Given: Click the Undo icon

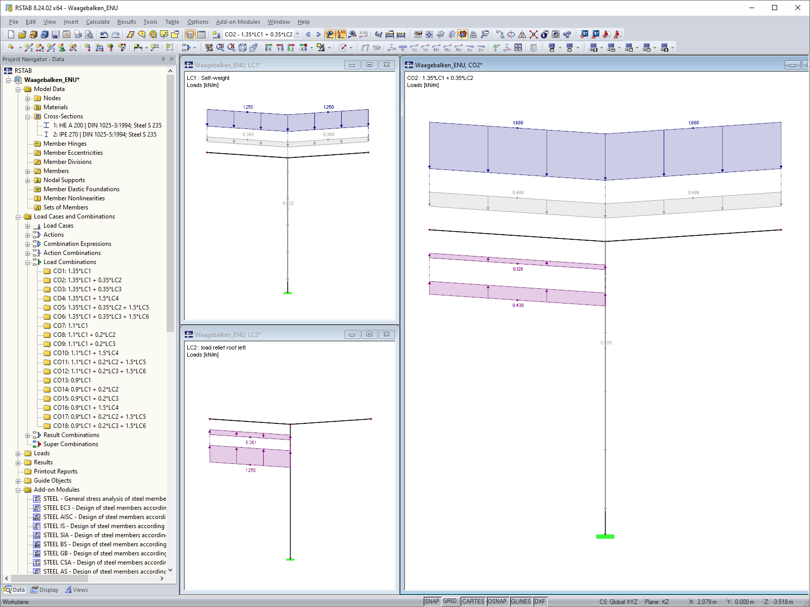Looking at the screenshot, I should [104, 34].
